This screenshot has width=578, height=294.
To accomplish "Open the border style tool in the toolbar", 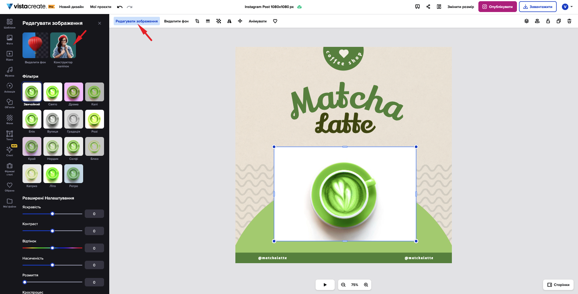I will tap(208, 21).
